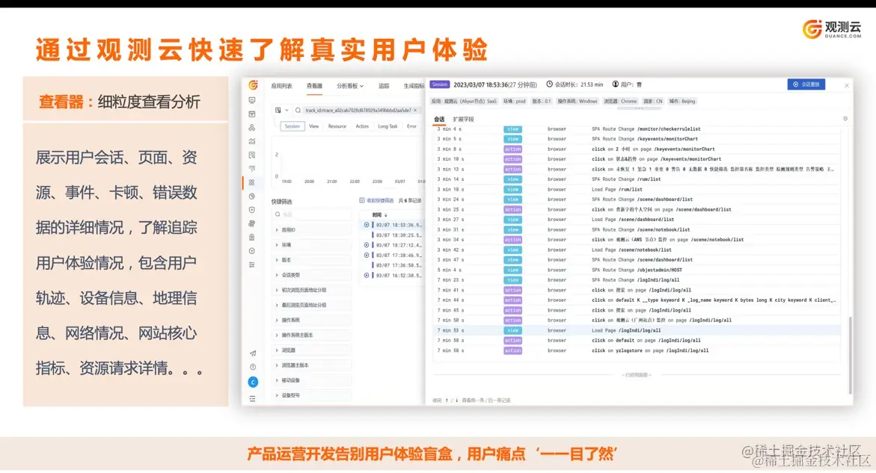Click the magnifier icon in the query bar
Image resolution: width=876 pixels, height=473 pixels.
pyautogui.click(x=298, y=111)
